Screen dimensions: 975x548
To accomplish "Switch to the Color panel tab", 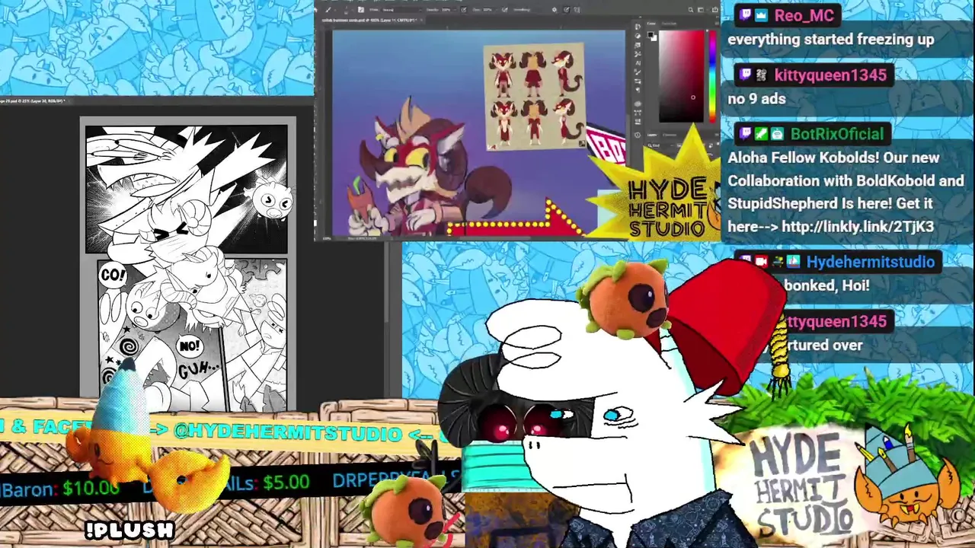I will (x=651, y=24).
